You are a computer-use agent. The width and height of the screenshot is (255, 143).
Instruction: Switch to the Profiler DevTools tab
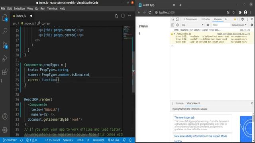pos(206,19)
